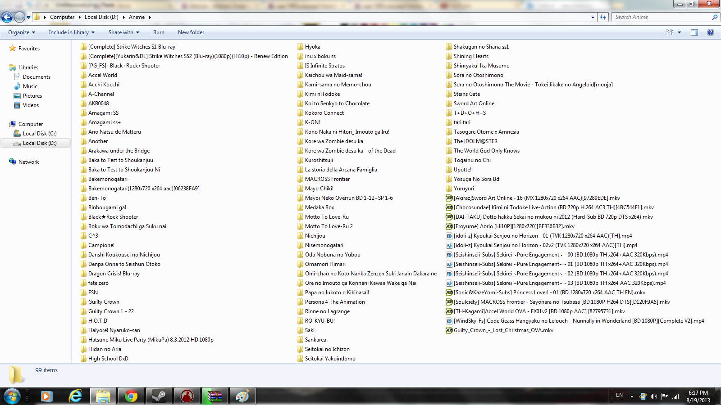Select the Sword Art Online - 16 mkv file icon
This screenshot has width=721, height=405.
(x=449, y=198)
